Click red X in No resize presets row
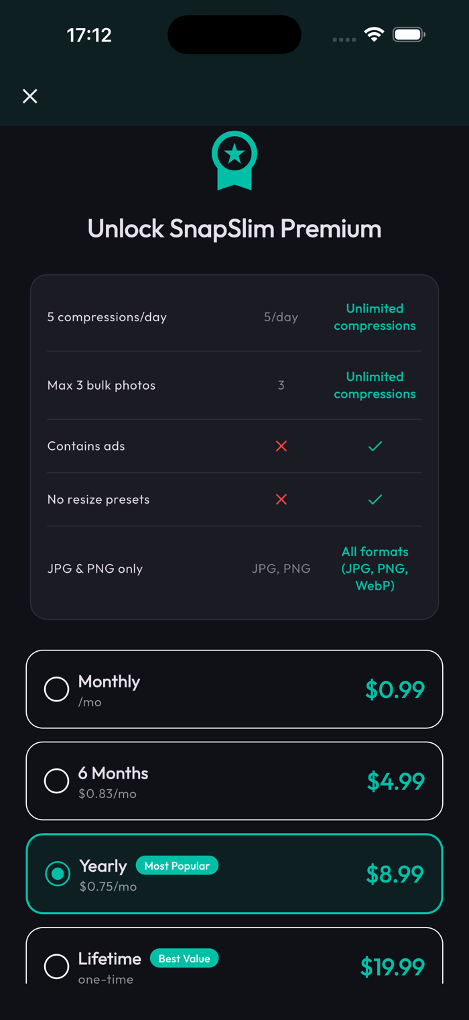 click(281, 500)
